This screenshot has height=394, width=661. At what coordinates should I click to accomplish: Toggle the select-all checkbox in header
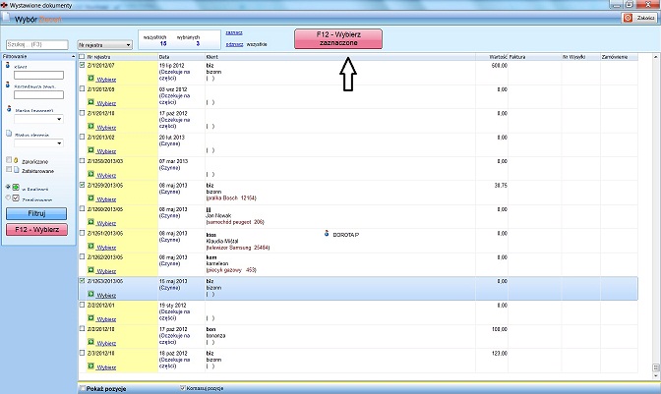pos(82,56)
